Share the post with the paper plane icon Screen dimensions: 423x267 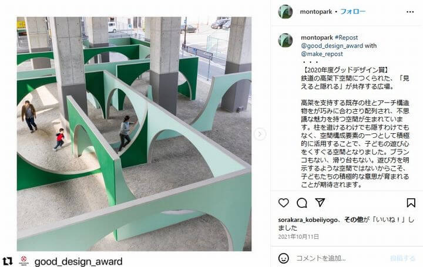(320, 202)
